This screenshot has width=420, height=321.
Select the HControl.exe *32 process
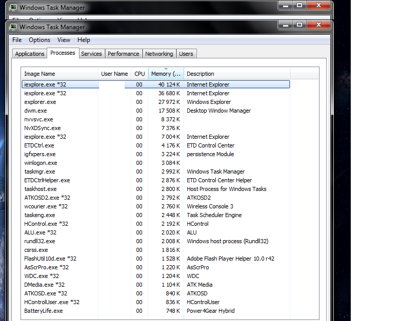click(x=155, y=224)
